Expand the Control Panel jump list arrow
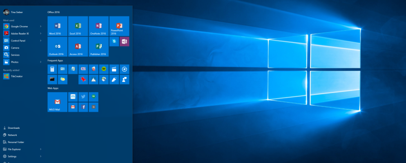Screen dimensions: 406x163 pyautogui.click(x=41, y=41)
